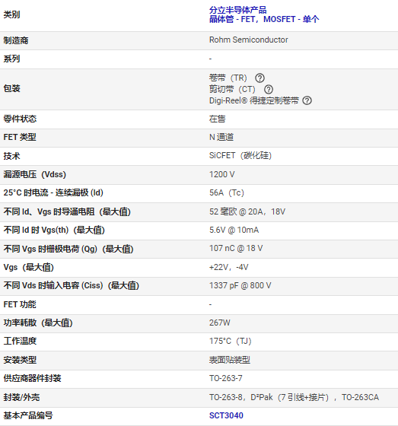The image size is (398, 426).
Task: Click the 107 nC @ 18 V value
Action: coord(236,248)
